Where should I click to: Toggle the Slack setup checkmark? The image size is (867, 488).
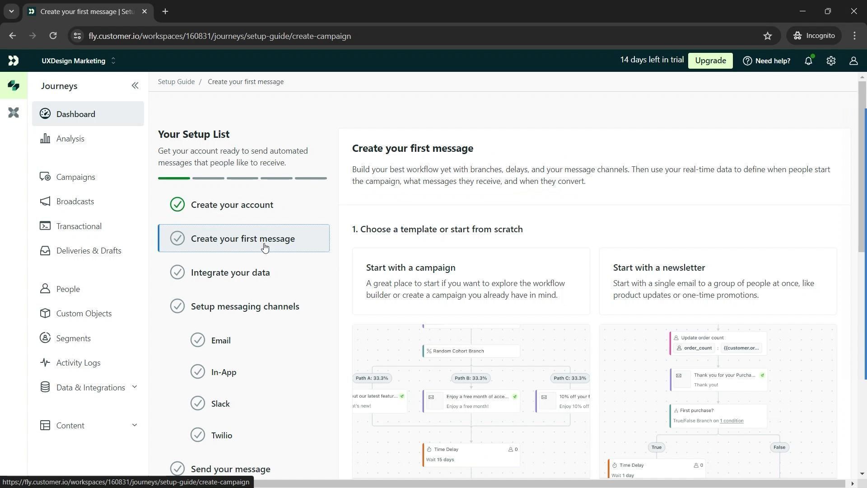point(197,404)
